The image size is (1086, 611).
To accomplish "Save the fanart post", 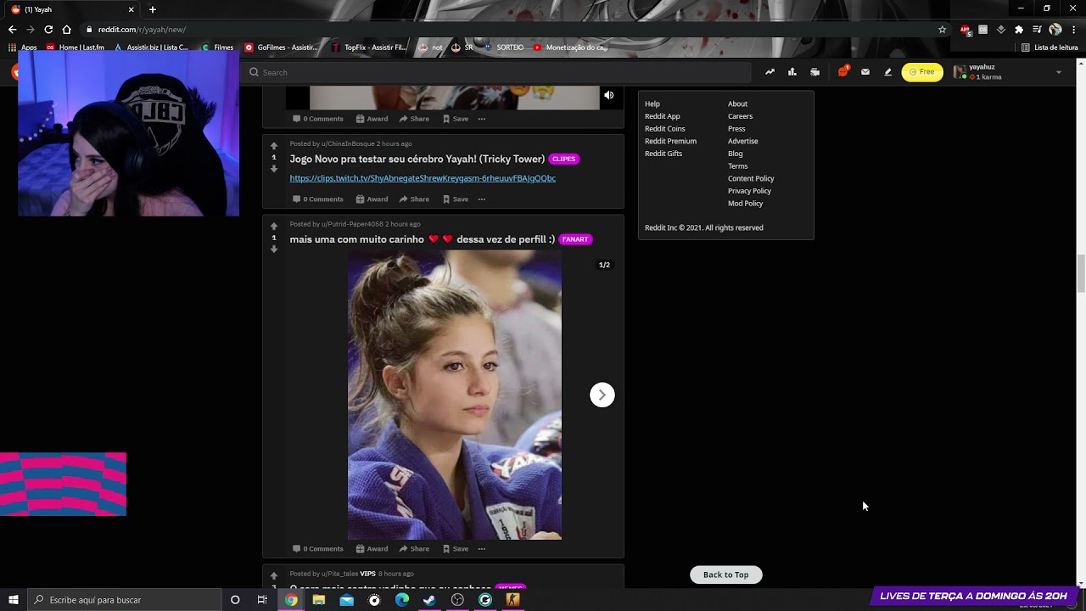I will click(456, 549).
